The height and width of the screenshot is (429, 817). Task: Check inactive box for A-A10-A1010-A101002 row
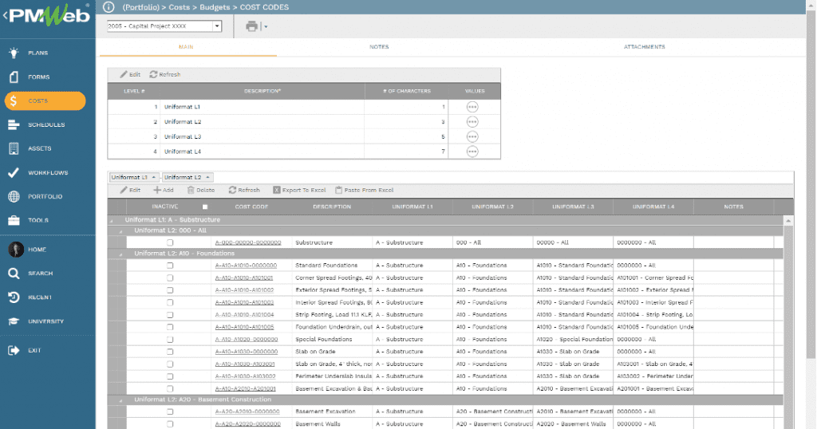coord(170,290)
